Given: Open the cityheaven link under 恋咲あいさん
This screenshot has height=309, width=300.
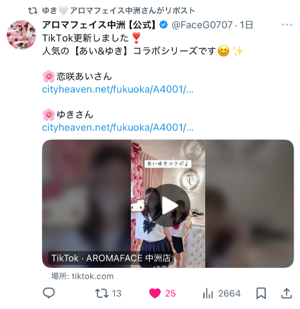Looking at the screenshot, I should [x=117, y=89].
